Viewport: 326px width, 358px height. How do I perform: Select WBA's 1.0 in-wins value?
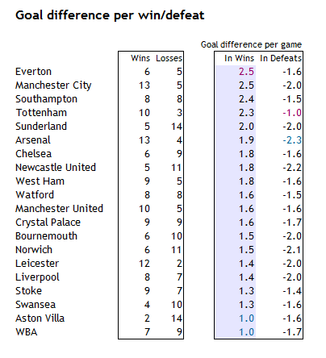point(246,332)
